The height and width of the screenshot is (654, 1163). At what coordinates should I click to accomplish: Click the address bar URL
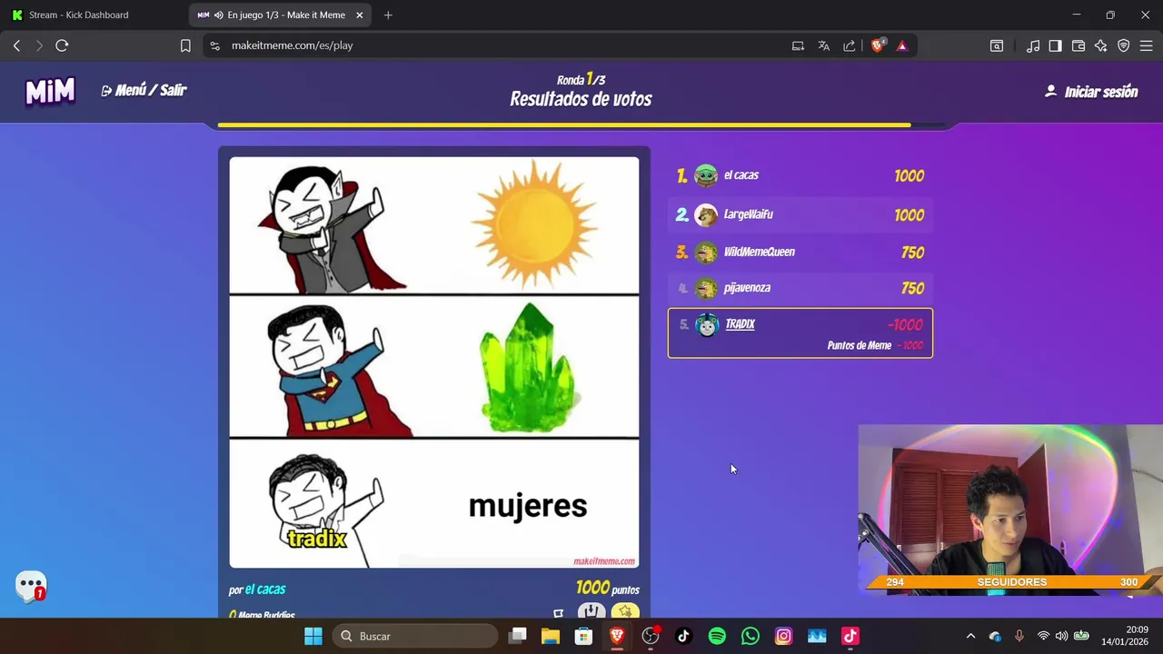(292, 45)
